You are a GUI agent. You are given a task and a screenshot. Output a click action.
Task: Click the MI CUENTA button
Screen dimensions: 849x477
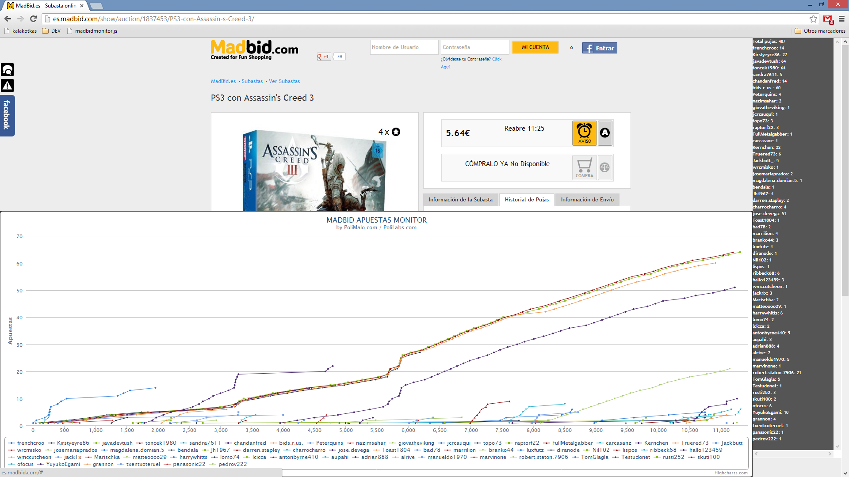(x=535, y=47)
